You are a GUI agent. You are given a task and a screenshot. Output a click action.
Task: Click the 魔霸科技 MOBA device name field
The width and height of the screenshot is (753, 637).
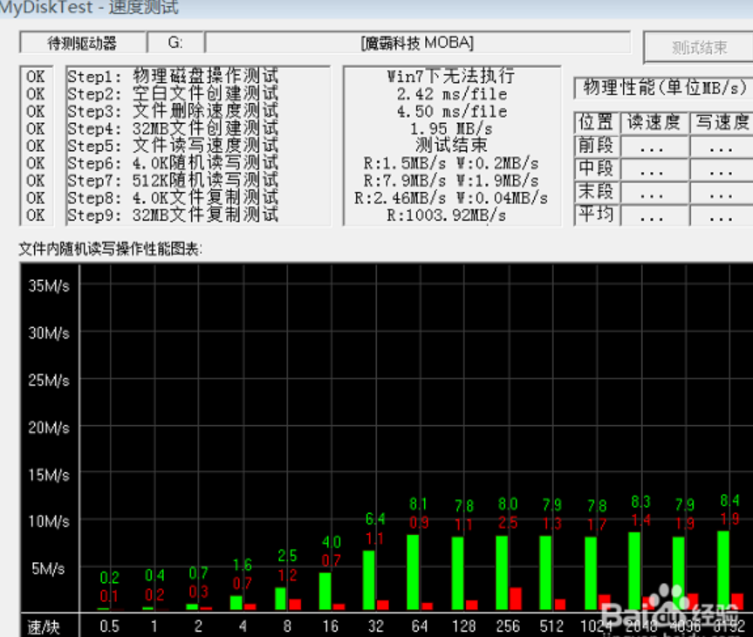pos(417,43)
